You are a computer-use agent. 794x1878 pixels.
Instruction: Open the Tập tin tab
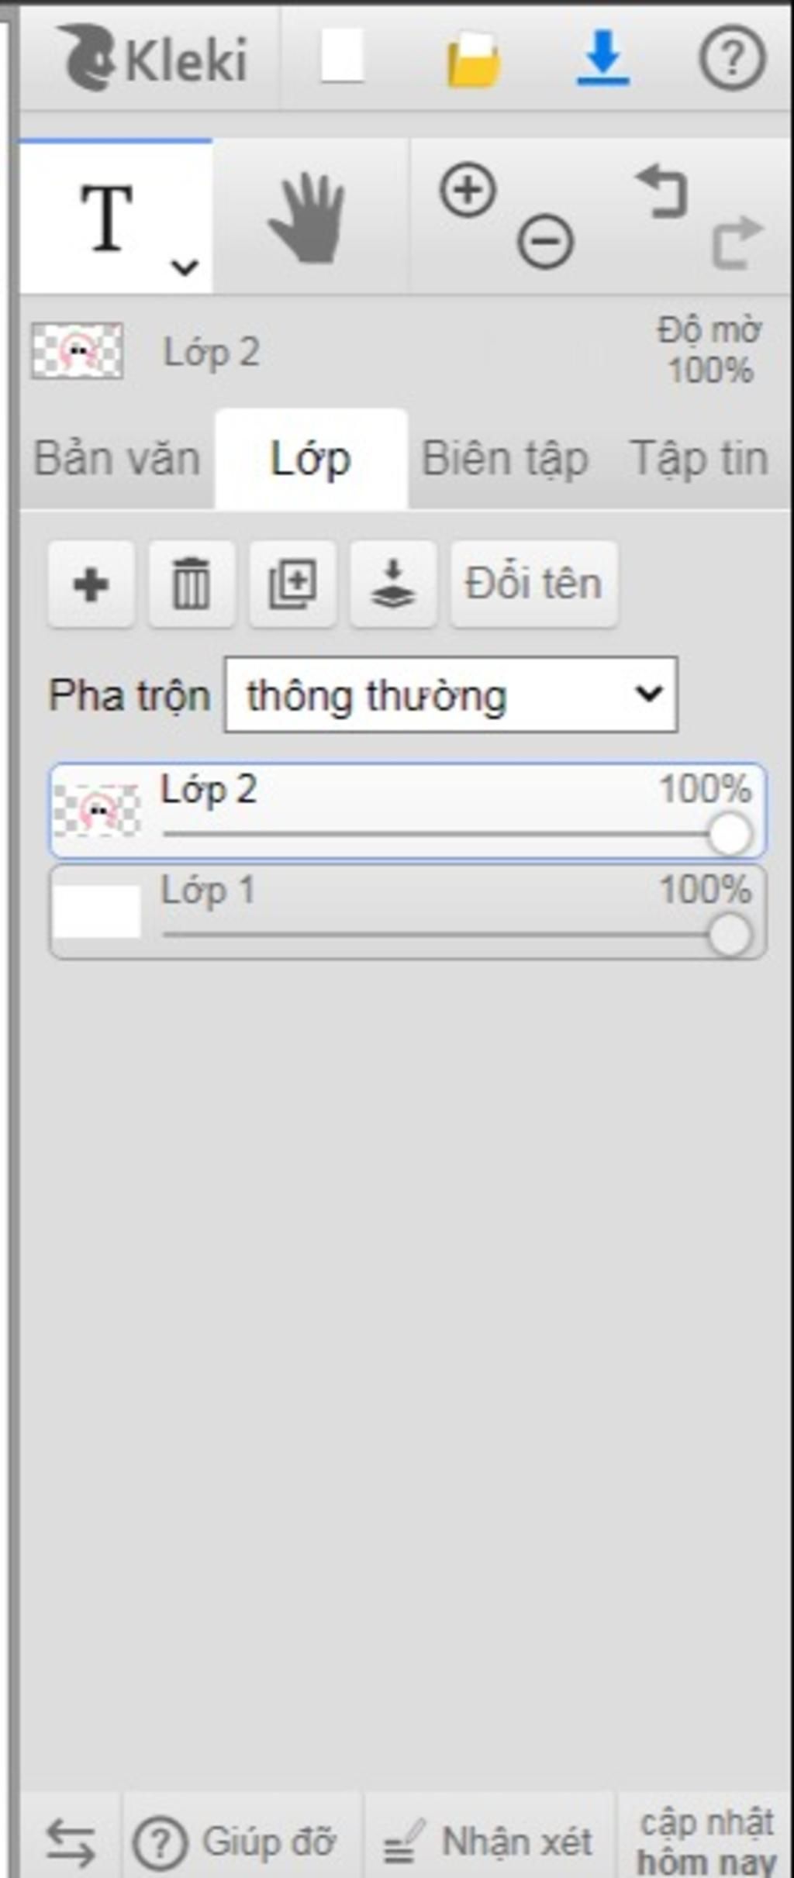click(699, 459)
